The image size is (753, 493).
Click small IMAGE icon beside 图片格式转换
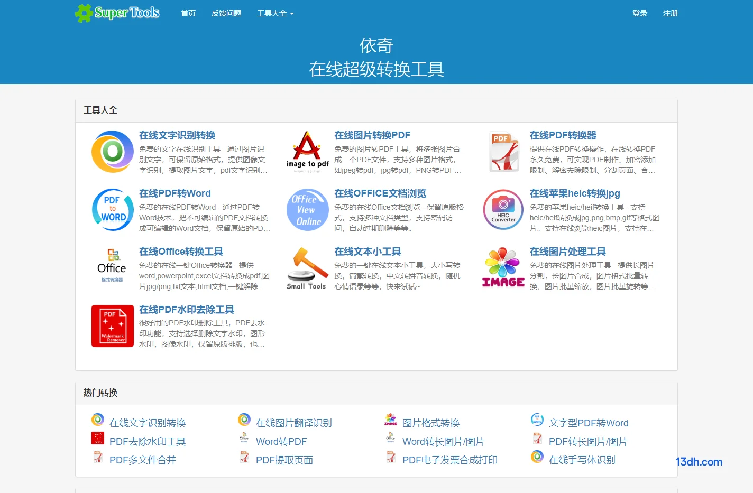click(x=391, y=420)
